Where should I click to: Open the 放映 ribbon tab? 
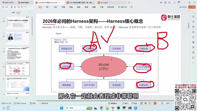pos(78,7)
